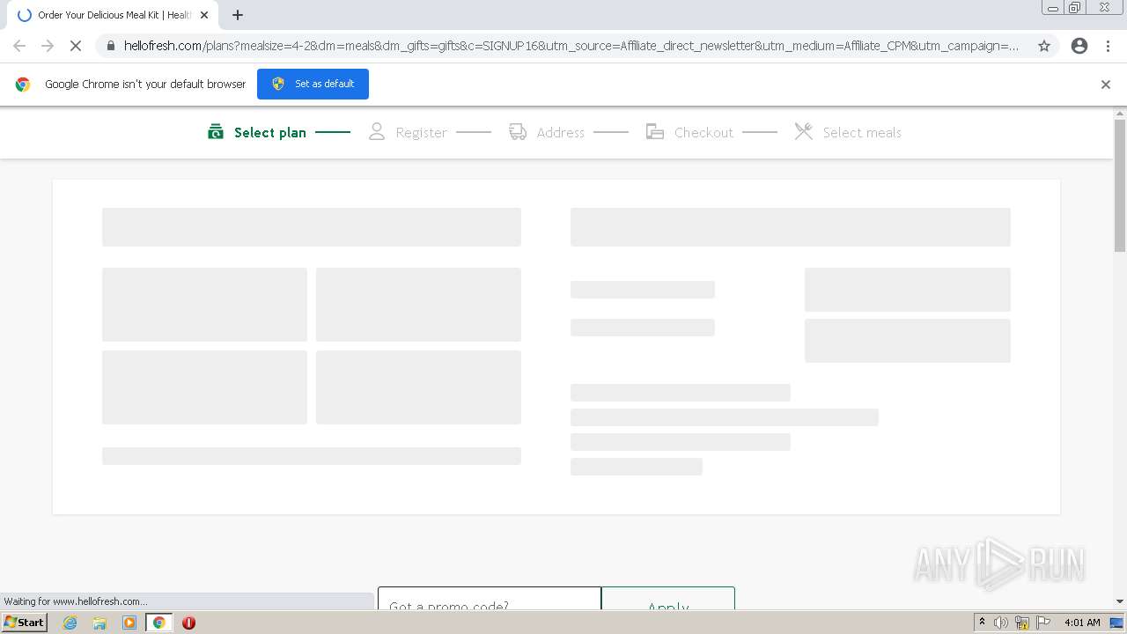Image resolution: width=1127 pixels, height=634 pixels.
Task: Open Internet Explorer from taskbar
Action: tap(70, 623)
